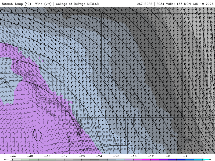
Task: Click the -36 colorbar label
Action: coord(47,156)
